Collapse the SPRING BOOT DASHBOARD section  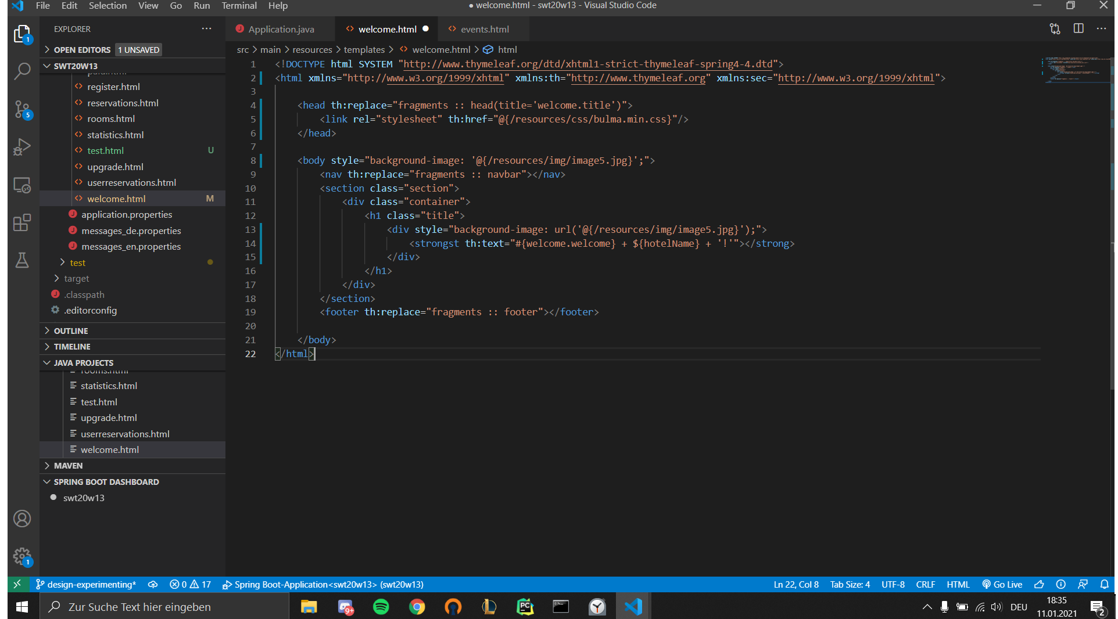(106, 482)
